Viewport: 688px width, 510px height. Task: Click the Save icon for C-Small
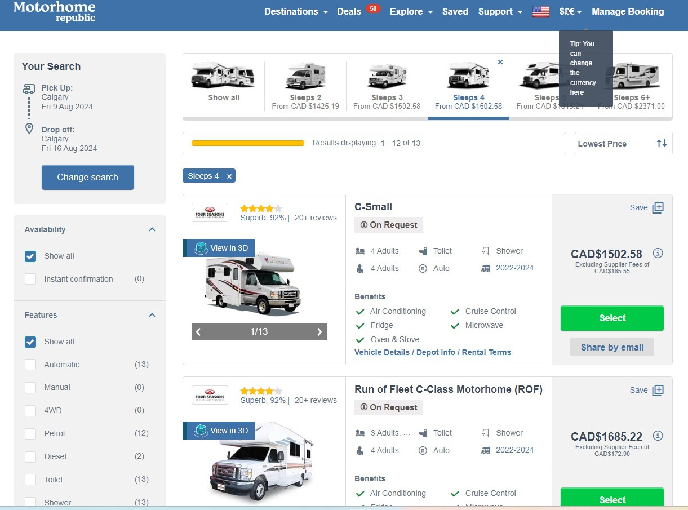click(x=658, y=207)
